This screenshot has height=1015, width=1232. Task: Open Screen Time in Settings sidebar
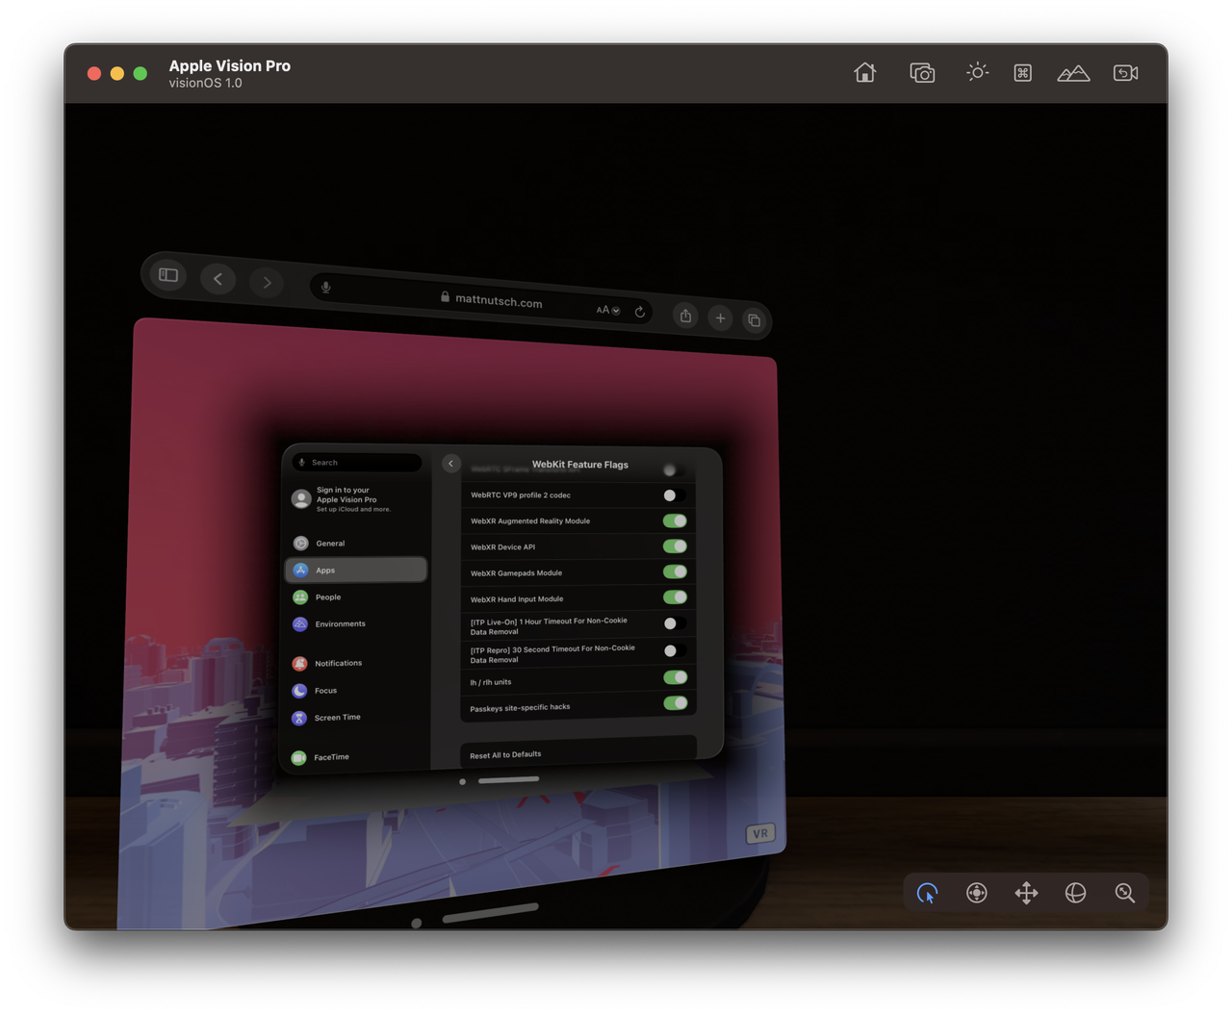point(356,717)
